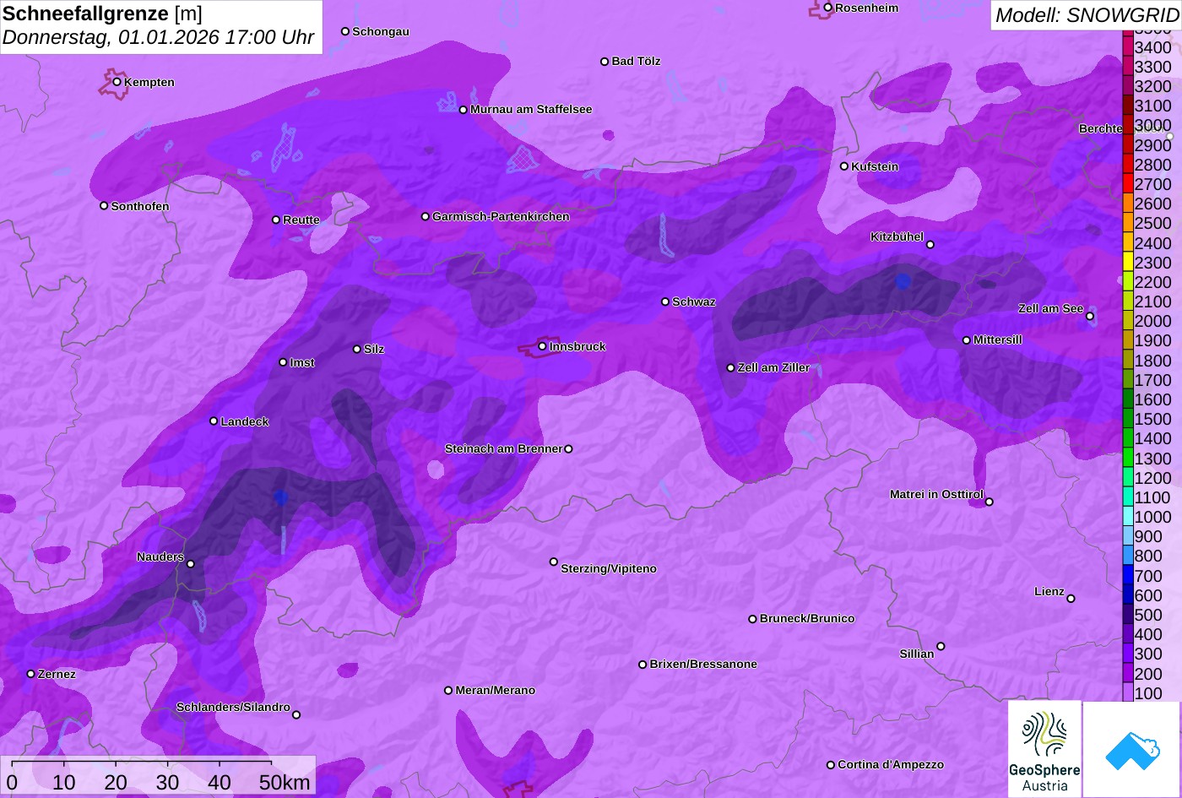This screenshot has height=798, width=1182.
Task: Click the 50km scale bar label
Action: [x=285, y=782]
